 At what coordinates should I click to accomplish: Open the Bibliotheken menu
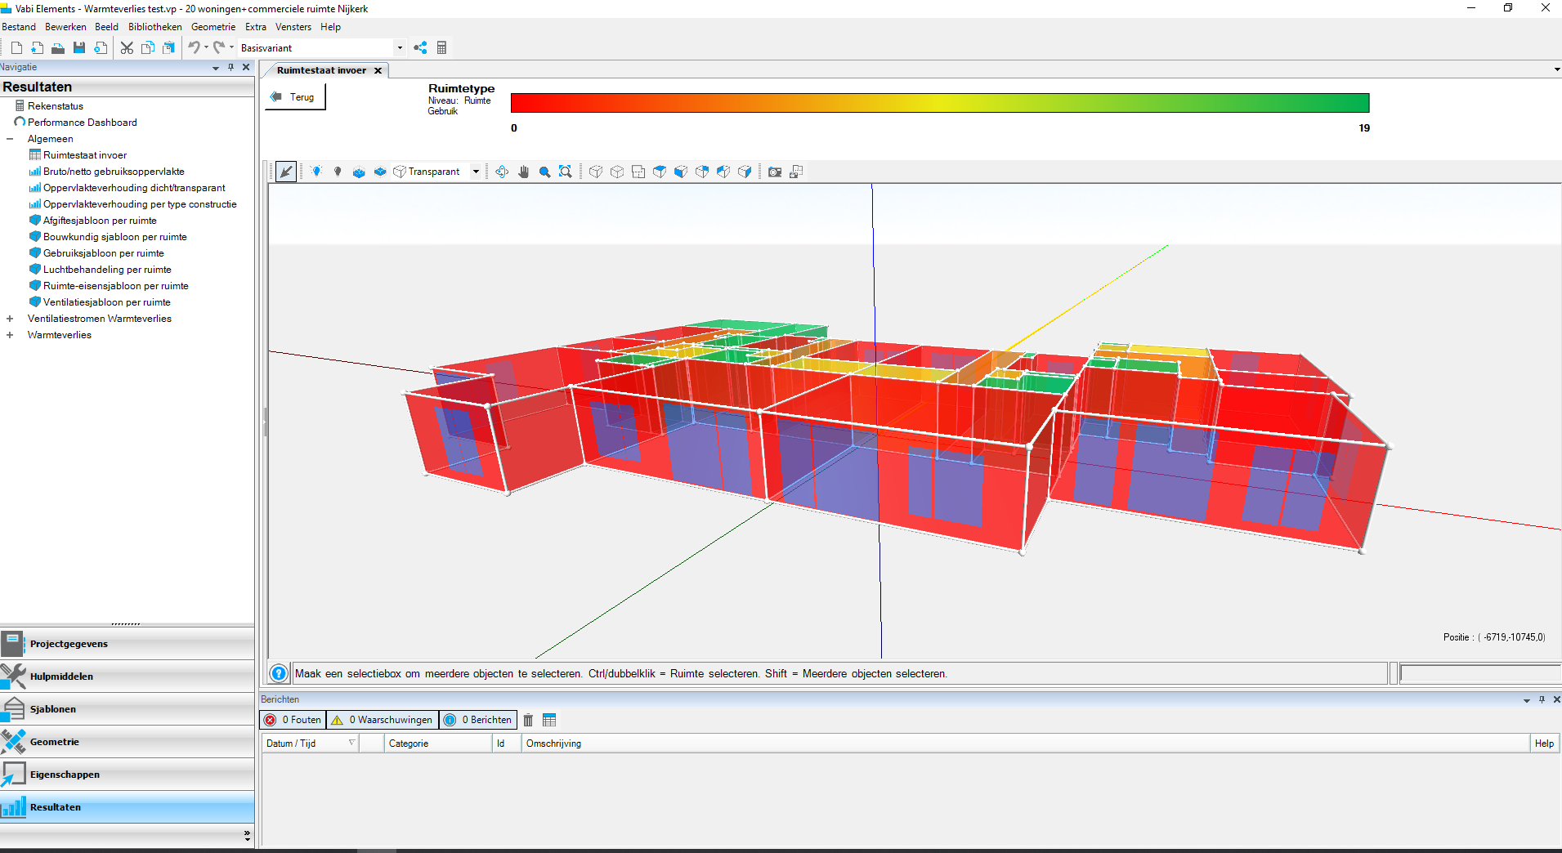pos(154,27)
